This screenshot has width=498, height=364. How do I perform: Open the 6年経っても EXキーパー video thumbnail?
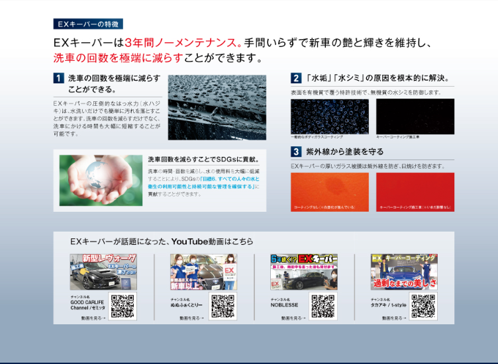pos(303,272)
